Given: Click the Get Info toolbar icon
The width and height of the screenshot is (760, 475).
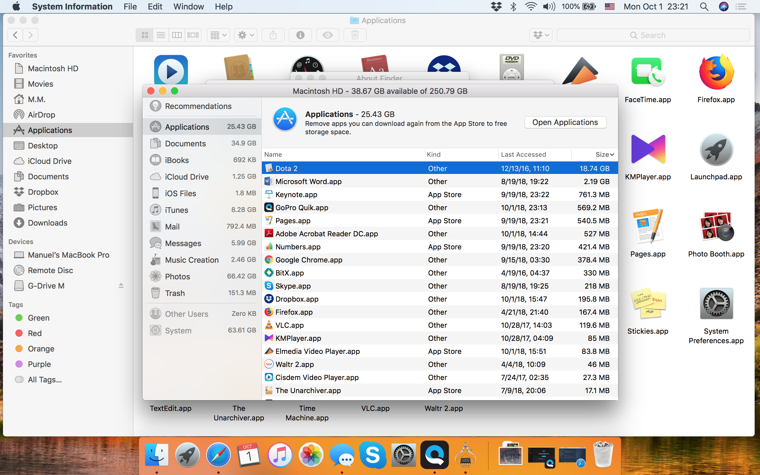Looking at the screenshot, I should click(300, 35).
